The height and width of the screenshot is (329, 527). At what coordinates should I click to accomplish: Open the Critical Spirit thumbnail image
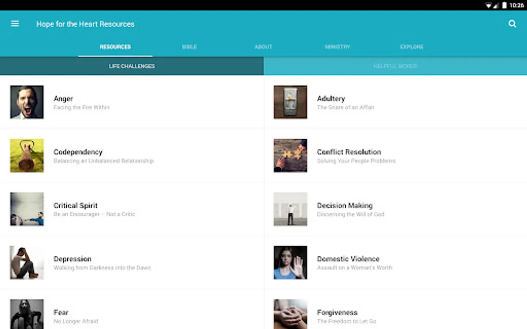pos(27,209)
